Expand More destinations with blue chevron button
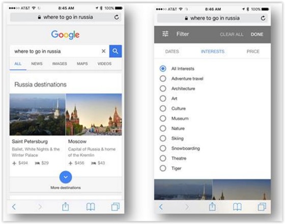 click(66, 177)
